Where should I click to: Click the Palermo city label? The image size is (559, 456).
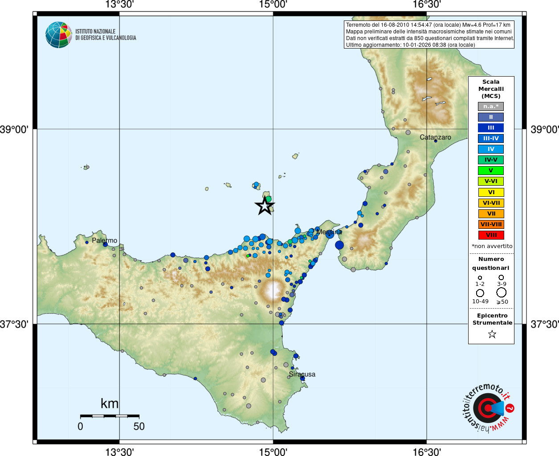click(x=105, y=240)
